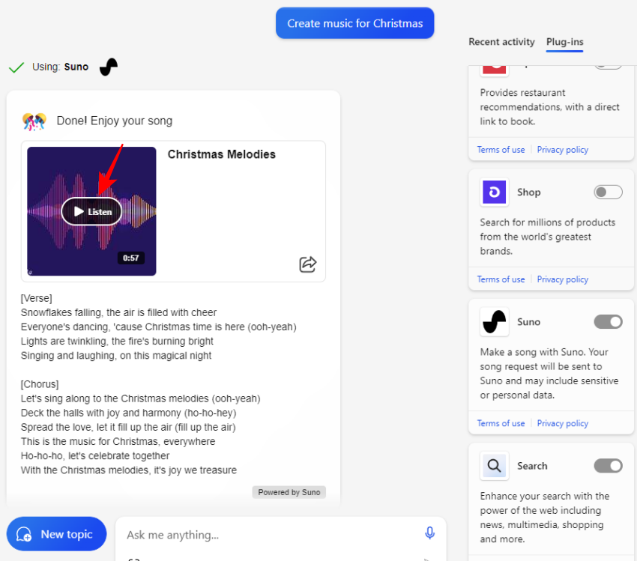Click the Shop plug-in icon
Screen dimensions: 637x561
[x=495, y=192]
